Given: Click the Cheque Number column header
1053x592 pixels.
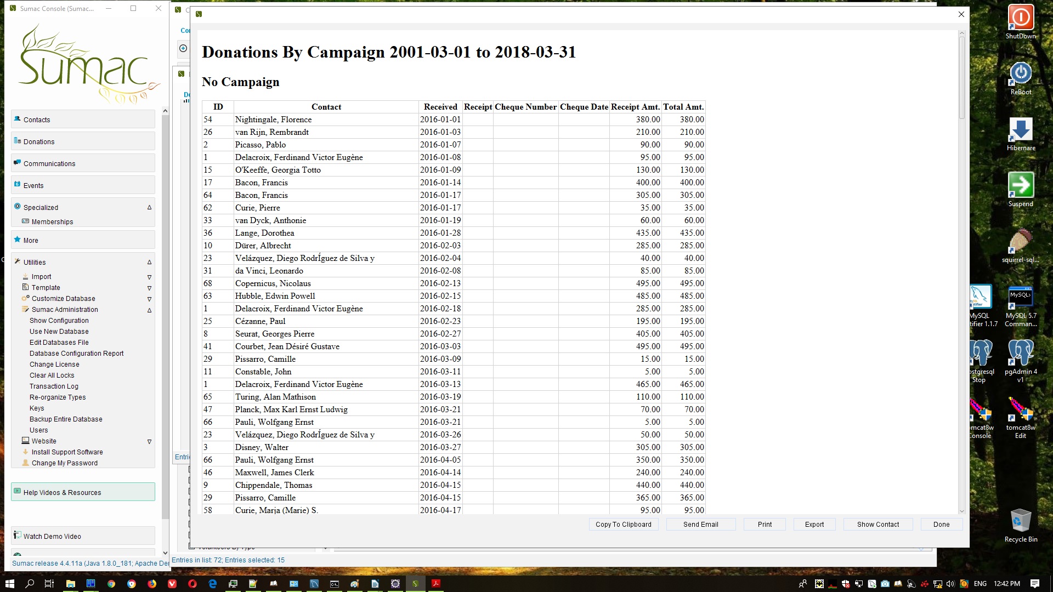Looking at the screenshot, I should (525, 107).
